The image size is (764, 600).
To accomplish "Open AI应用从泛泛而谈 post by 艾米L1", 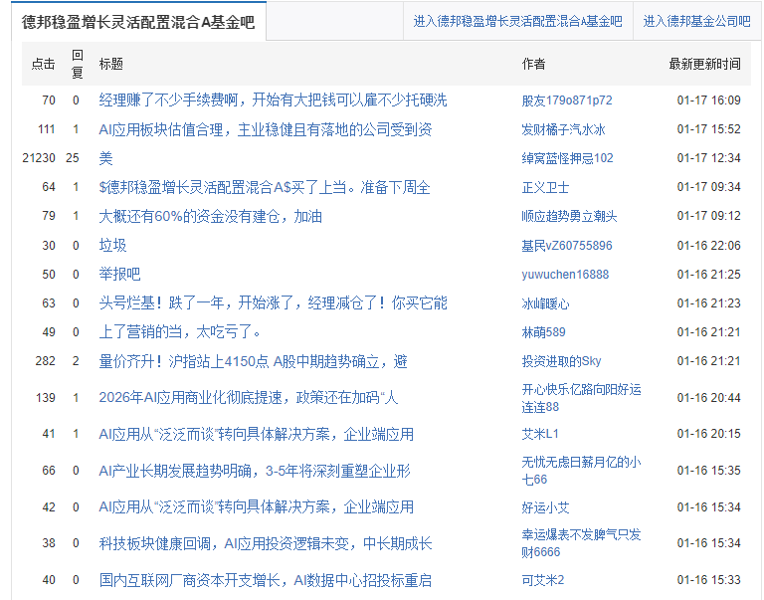I will point(257,434).
